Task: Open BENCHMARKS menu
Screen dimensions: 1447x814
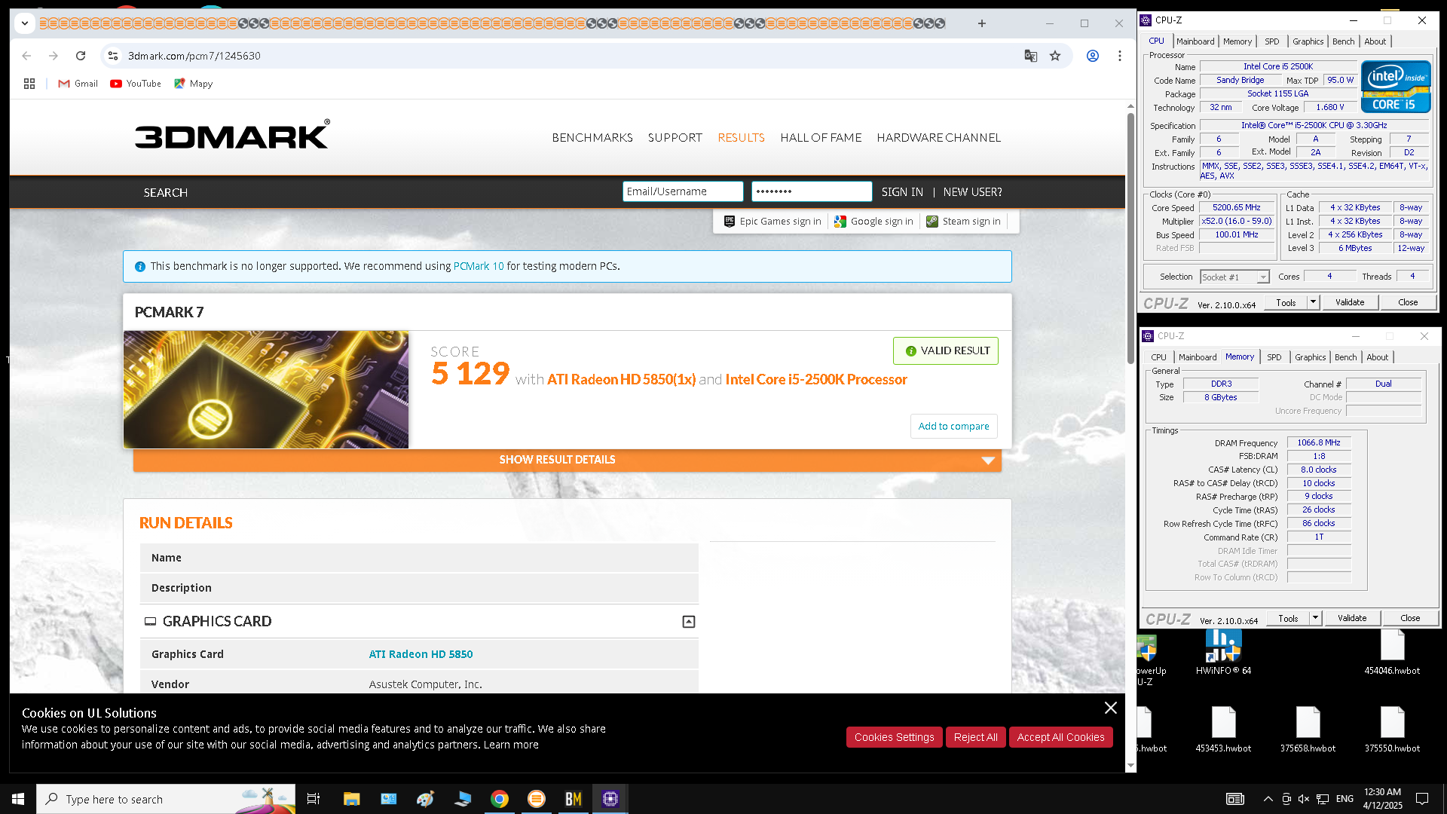Action: point(592,138)
